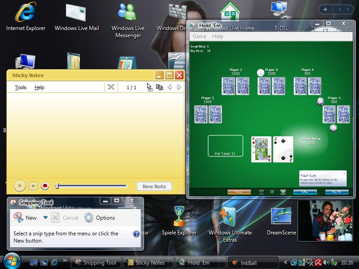Image resolution: width=359 pixels, height=269 pixels.
Task: Dismiss the Your Turn hint popup
Action: tap(344, 174)
